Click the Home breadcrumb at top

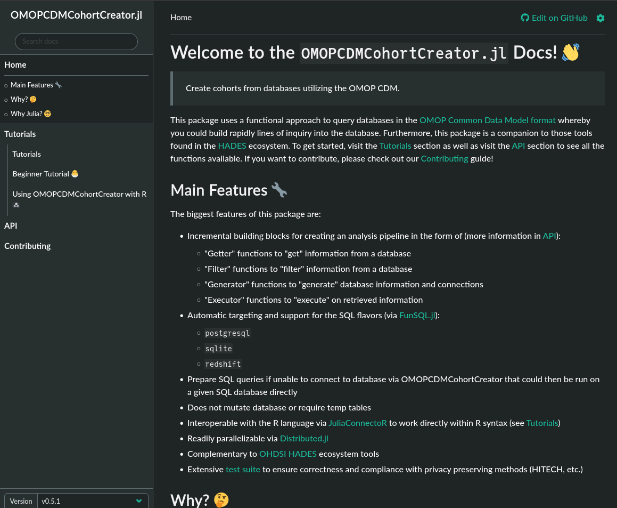point(181,18)
